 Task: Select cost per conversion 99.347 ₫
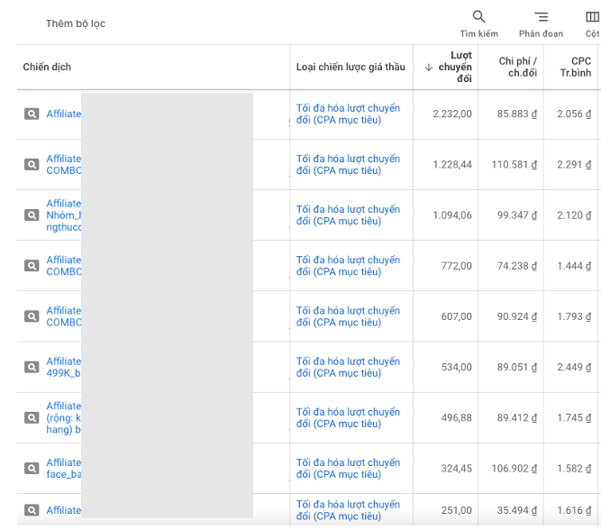pyautogui.click(x=517, y=215)
